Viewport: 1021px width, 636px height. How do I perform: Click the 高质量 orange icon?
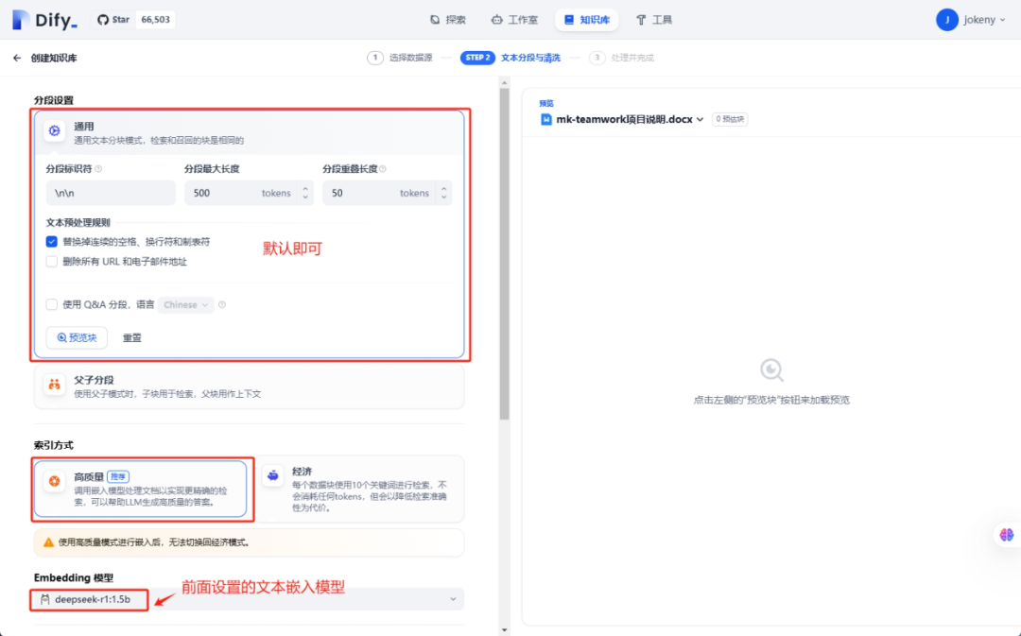[55, 481]
